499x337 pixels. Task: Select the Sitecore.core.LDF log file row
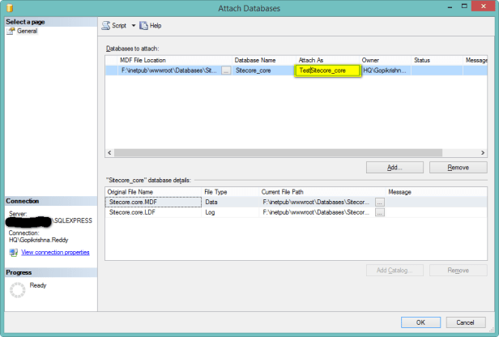click(x=154, y=212)
